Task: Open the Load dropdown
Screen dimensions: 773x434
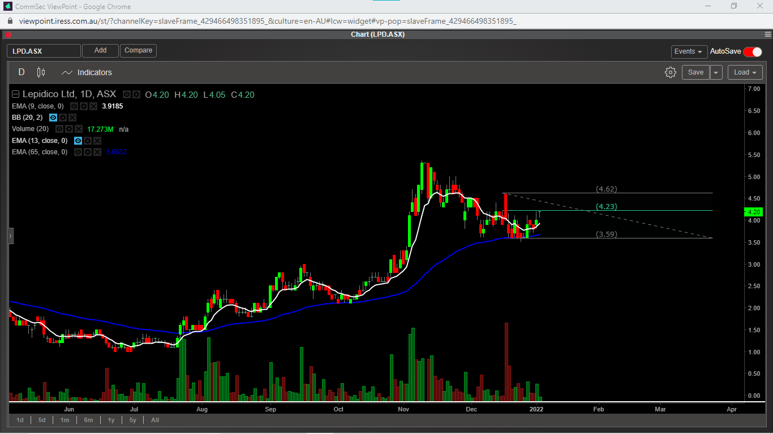Action: coord(745,72)
